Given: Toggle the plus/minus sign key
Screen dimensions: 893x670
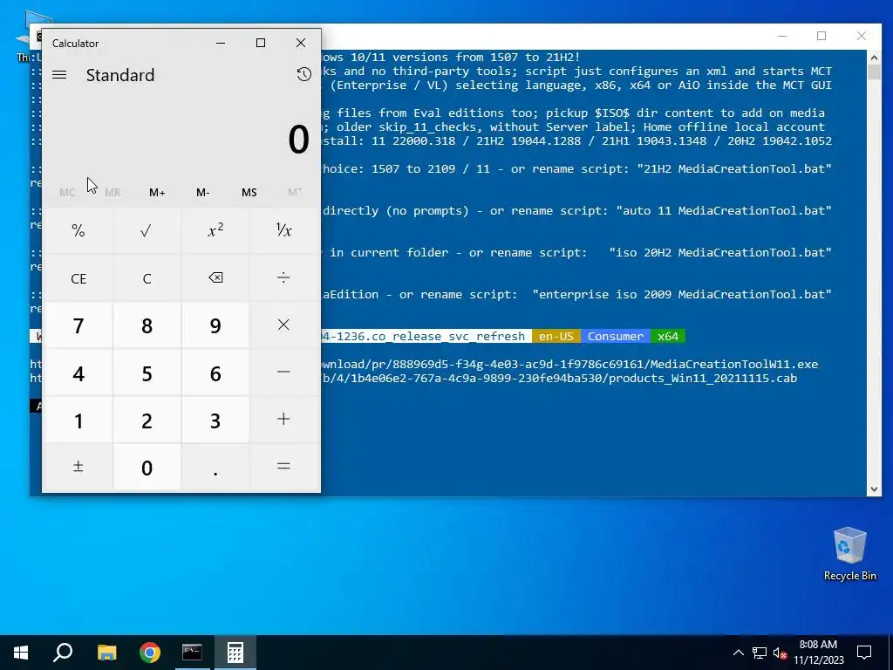Looking at the screenshot, I should click(78, 468).
